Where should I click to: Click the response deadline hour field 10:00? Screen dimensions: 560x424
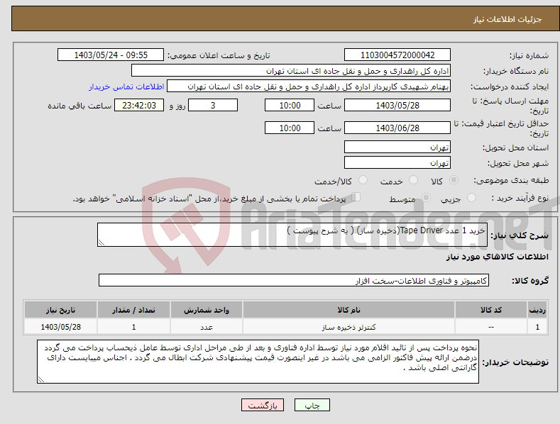tap(290, 105)
